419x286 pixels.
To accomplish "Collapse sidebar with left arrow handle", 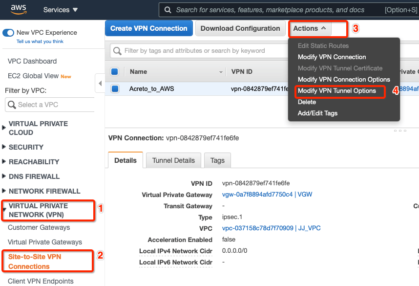I will point(100,83).
